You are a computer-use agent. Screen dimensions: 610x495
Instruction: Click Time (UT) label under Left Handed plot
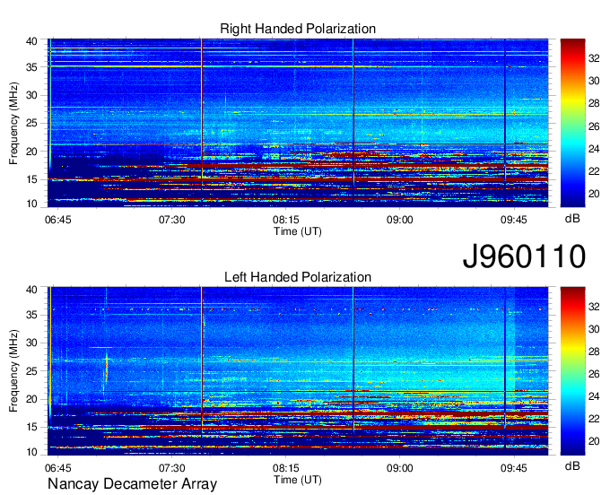298,480
